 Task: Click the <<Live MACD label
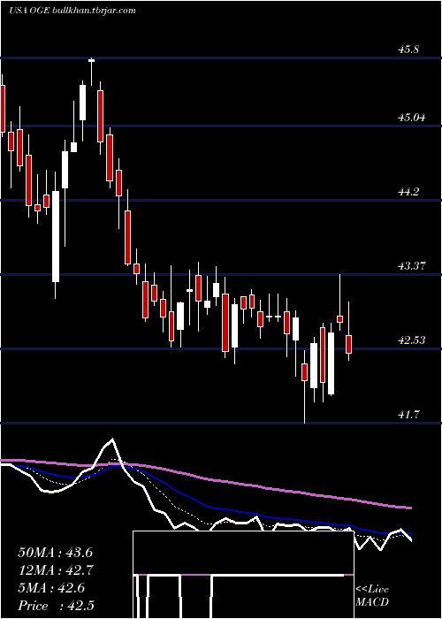(x=372, y=596)
